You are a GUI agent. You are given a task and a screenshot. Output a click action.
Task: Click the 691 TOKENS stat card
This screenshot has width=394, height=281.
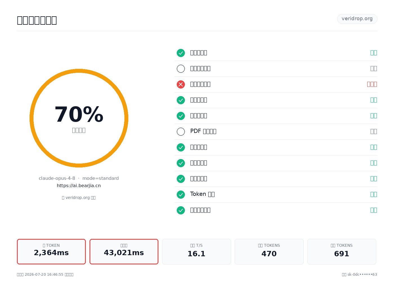(342, 251)
